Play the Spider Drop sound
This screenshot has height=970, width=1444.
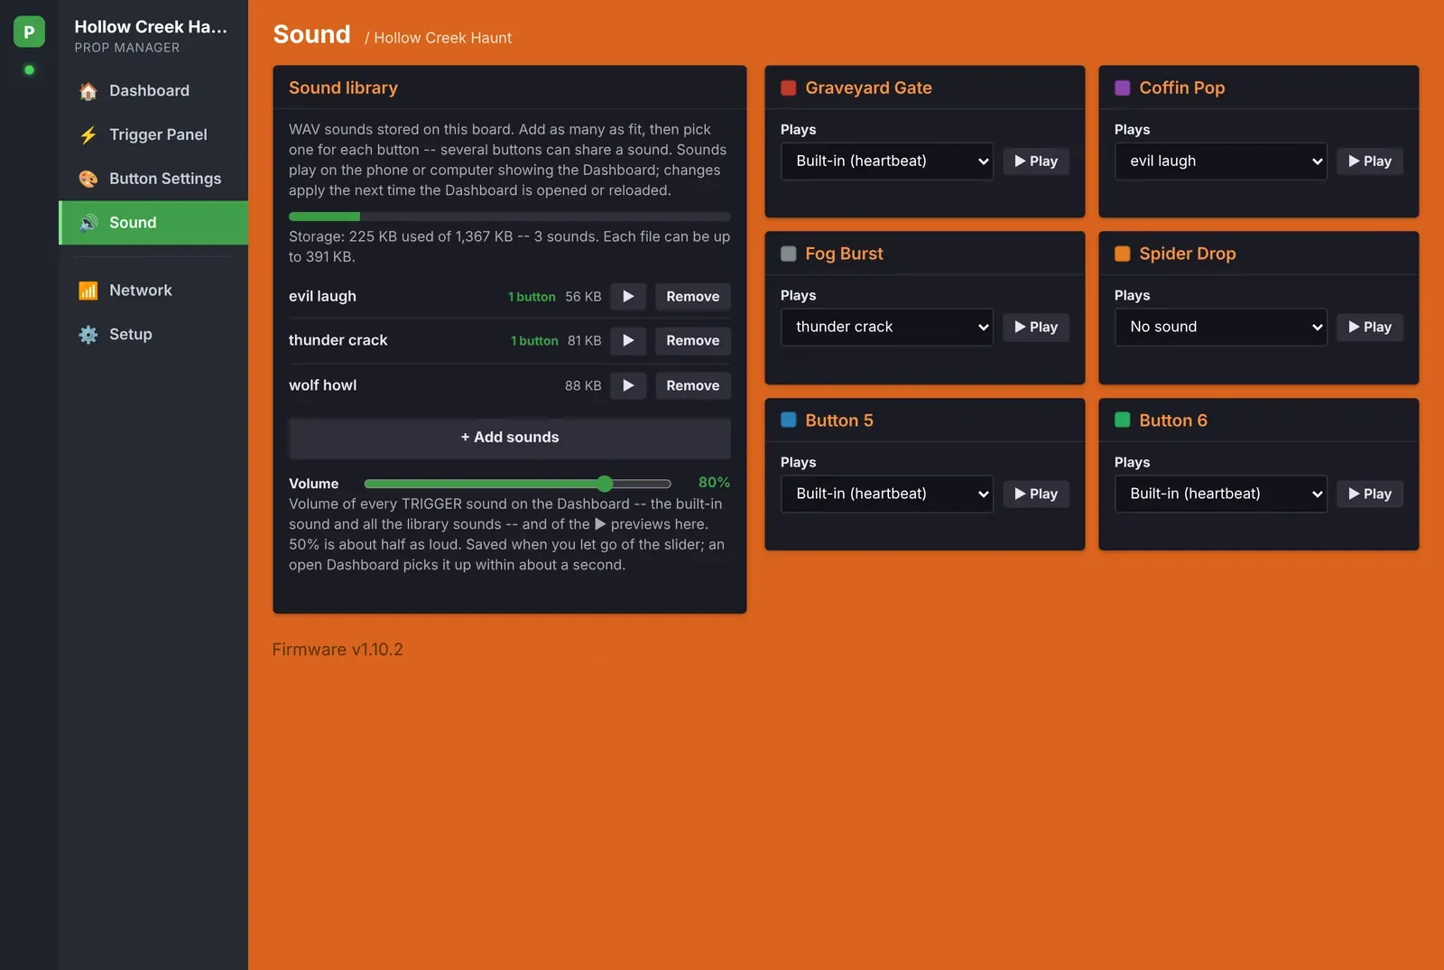pos(1370,328)
